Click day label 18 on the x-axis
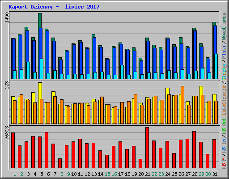This screenshot has width=229, height=179. [x=127, y=174]
